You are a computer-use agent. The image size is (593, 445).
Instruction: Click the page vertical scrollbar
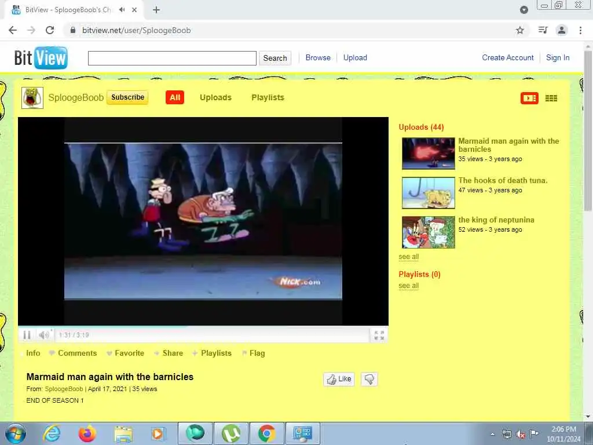click(588, 130)
